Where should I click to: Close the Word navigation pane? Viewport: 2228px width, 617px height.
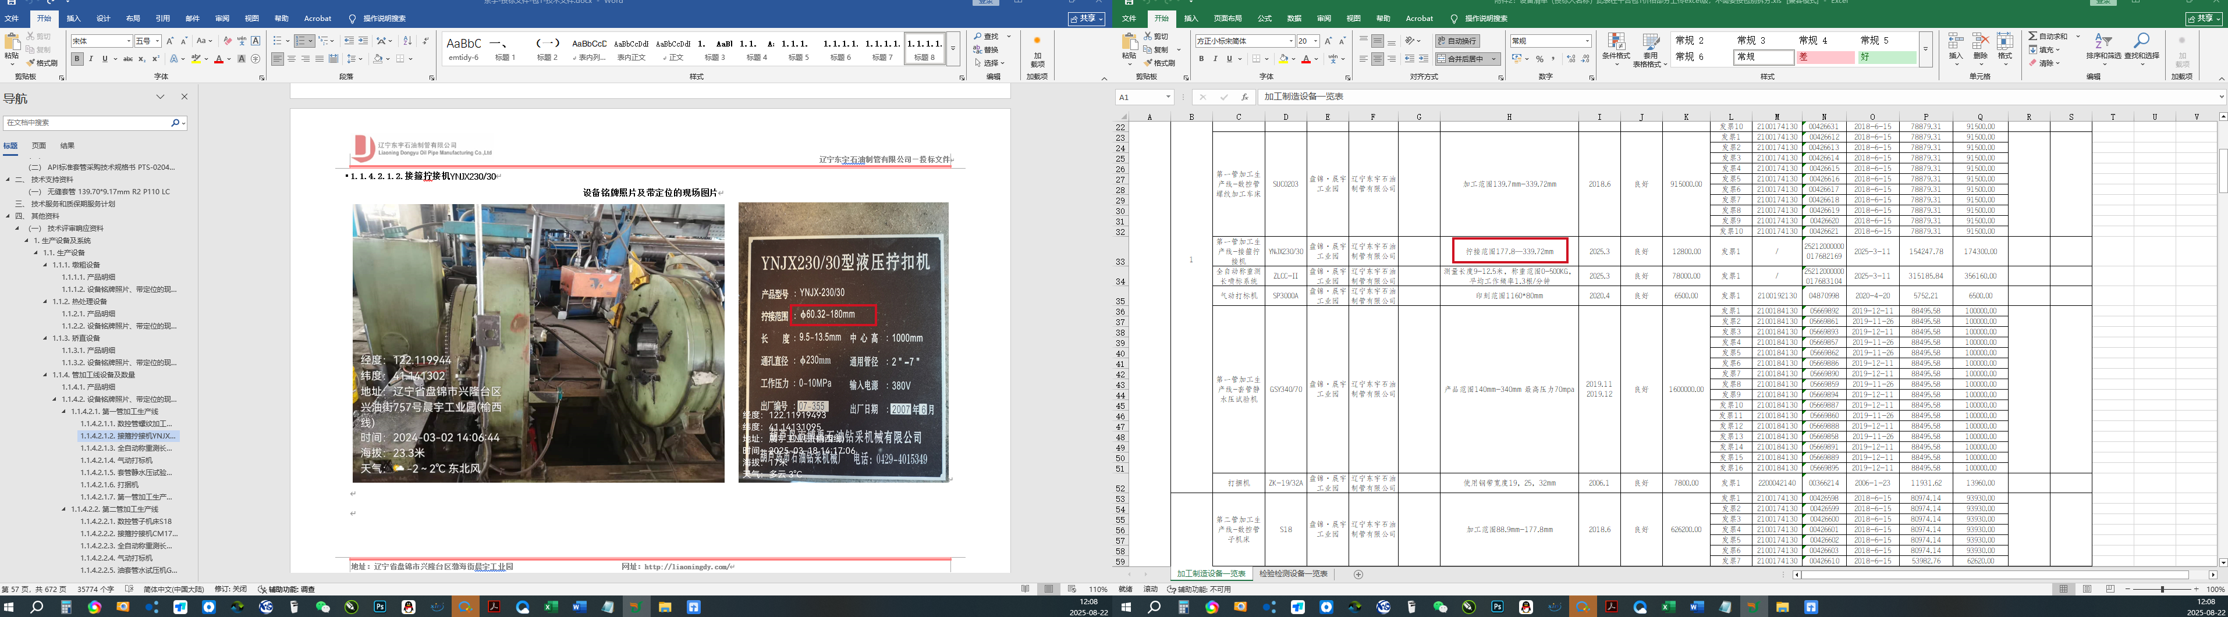pyautogui.click(x=185, y=97)
